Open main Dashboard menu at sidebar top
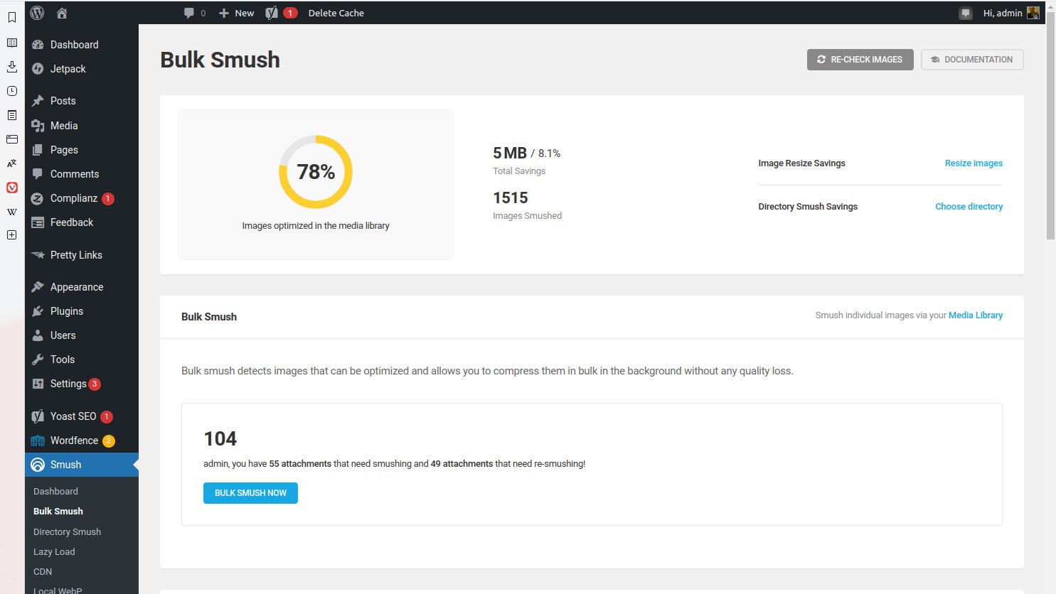1056x594 pixels. point(82,45)
